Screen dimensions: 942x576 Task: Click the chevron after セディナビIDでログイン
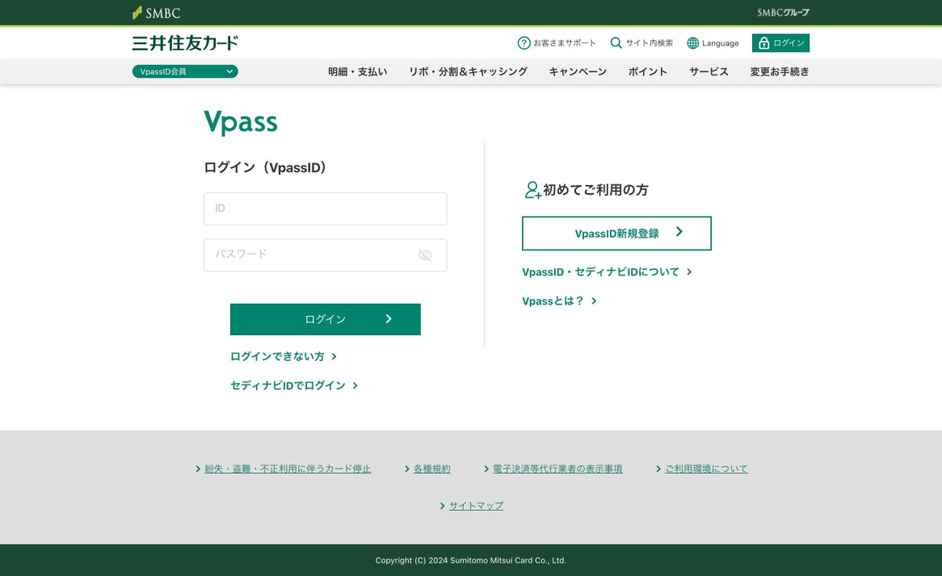(356, 385)
